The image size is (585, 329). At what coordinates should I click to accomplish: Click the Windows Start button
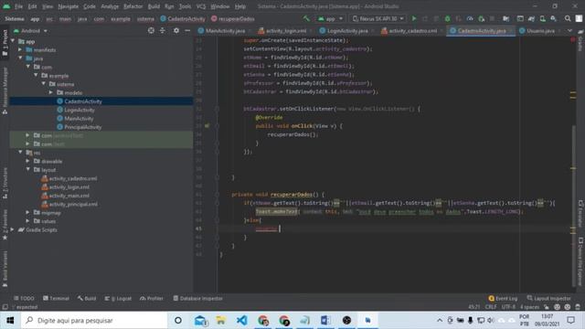(10, 320)
